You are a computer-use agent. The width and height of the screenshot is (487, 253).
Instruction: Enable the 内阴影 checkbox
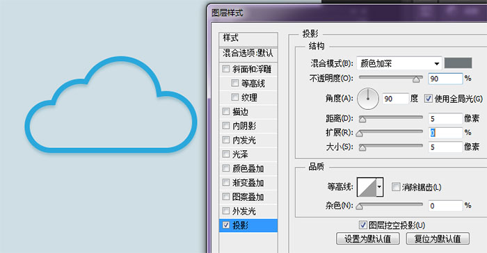pos(226,126)
